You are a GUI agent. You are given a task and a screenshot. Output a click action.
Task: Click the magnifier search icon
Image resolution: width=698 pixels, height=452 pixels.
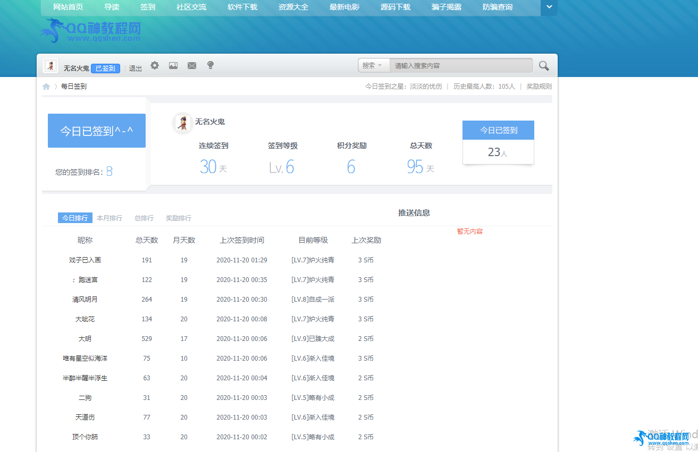coord(544,66)
